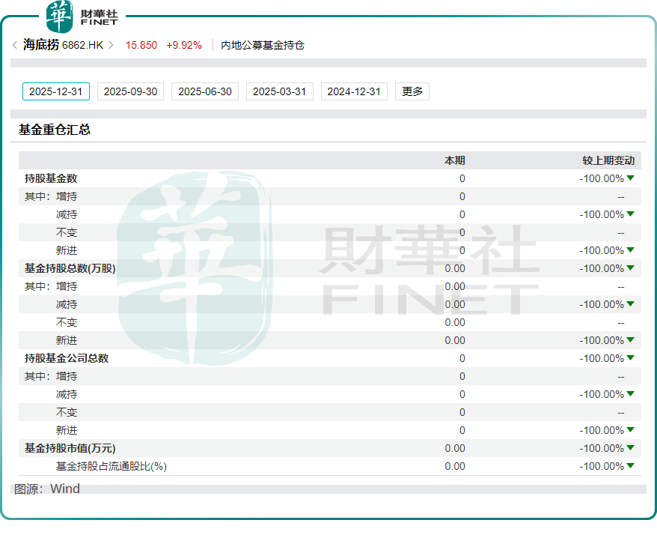
Task: Expand more dates with 更多 button
Action: [x=412, y=91]
